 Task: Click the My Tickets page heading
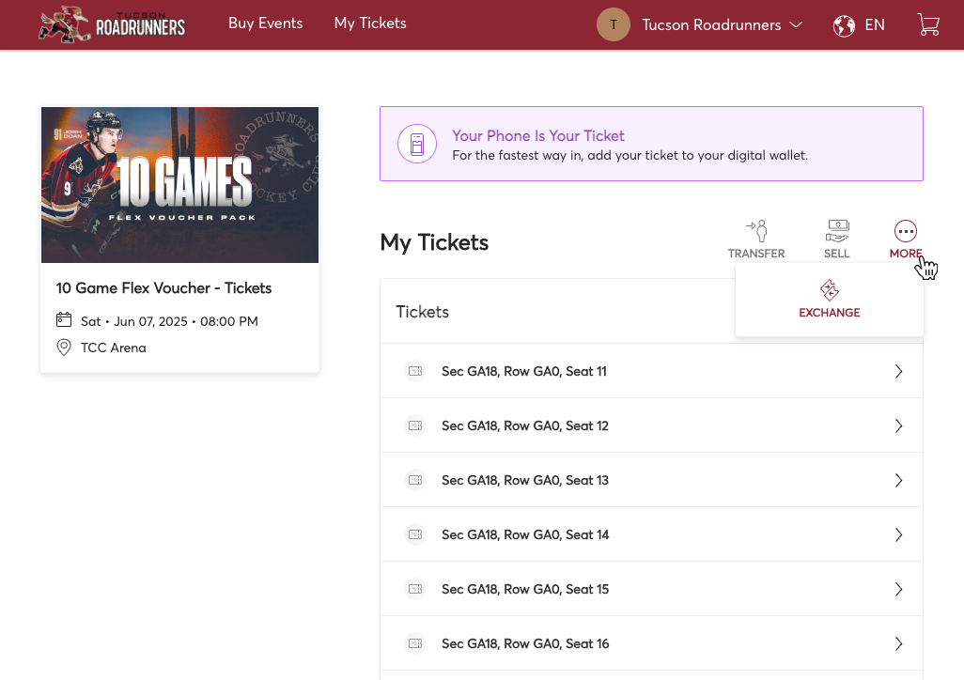[x=434, y=242]
